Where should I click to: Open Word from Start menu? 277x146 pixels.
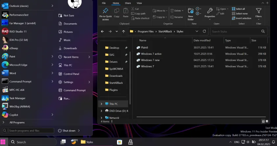pyautogui.click(x=27, y=73)
